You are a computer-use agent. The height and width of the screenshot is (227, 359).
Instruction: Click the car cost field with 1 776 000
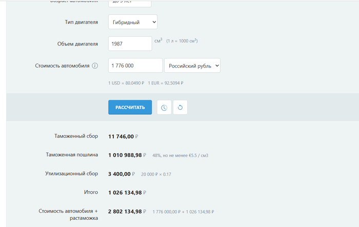(135, 66)
